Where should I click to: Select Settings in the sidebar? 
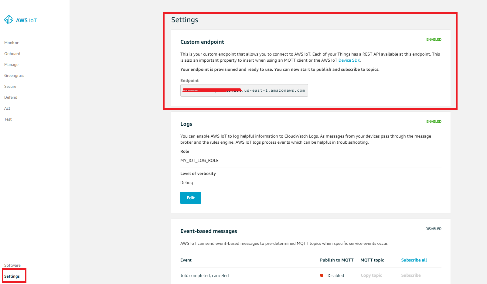point(12,276)
